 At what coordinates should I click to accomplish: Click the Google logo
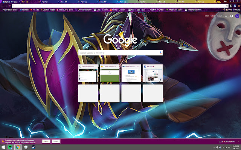coord(120,39)
